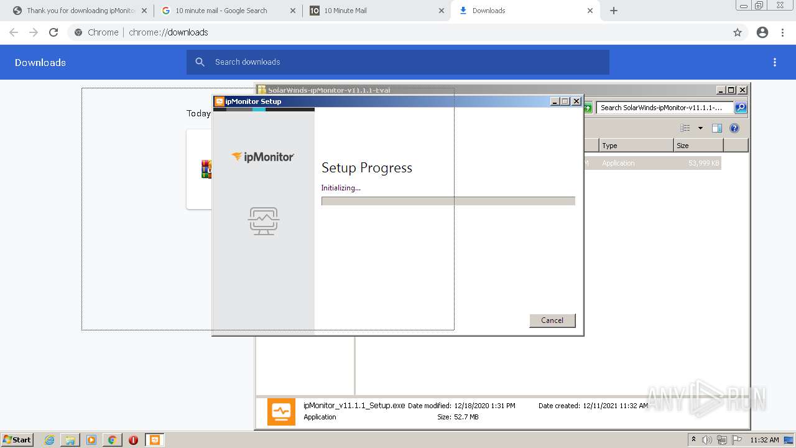Launch Internet Explorer from taskbar
Image resolution: width=796 pixels, height=448 pixels.
pos(50,440)
